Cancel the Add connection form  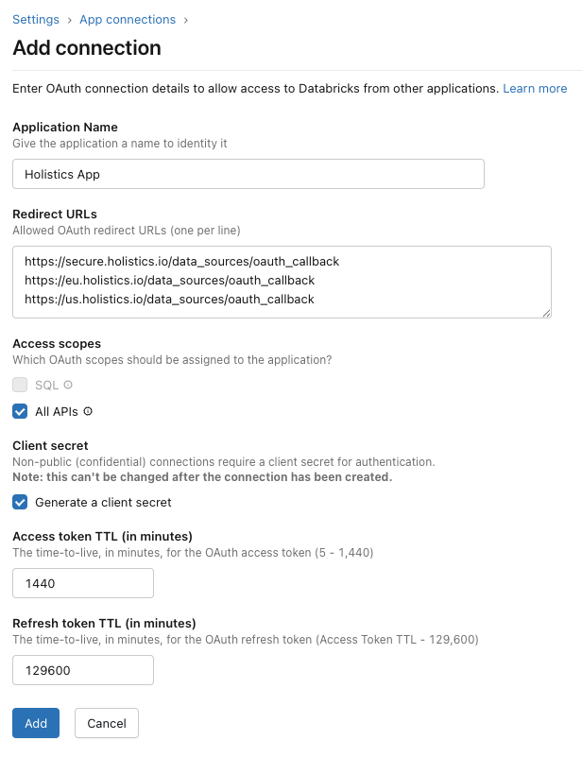106,723
